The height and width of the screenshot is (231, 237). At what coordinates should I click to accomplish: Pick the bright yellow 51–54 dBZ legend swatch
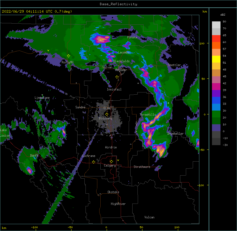216,59
